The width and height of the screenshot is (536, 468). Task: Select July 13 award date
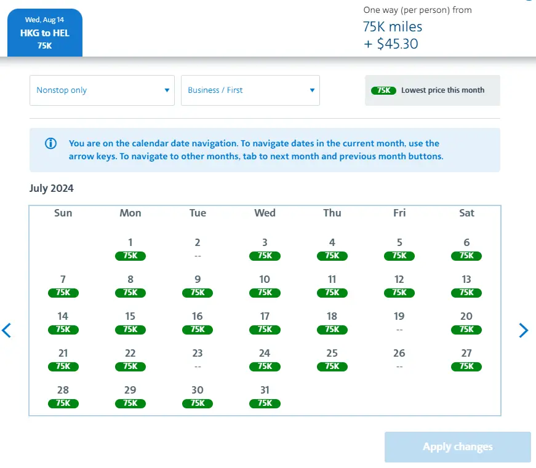466,285
